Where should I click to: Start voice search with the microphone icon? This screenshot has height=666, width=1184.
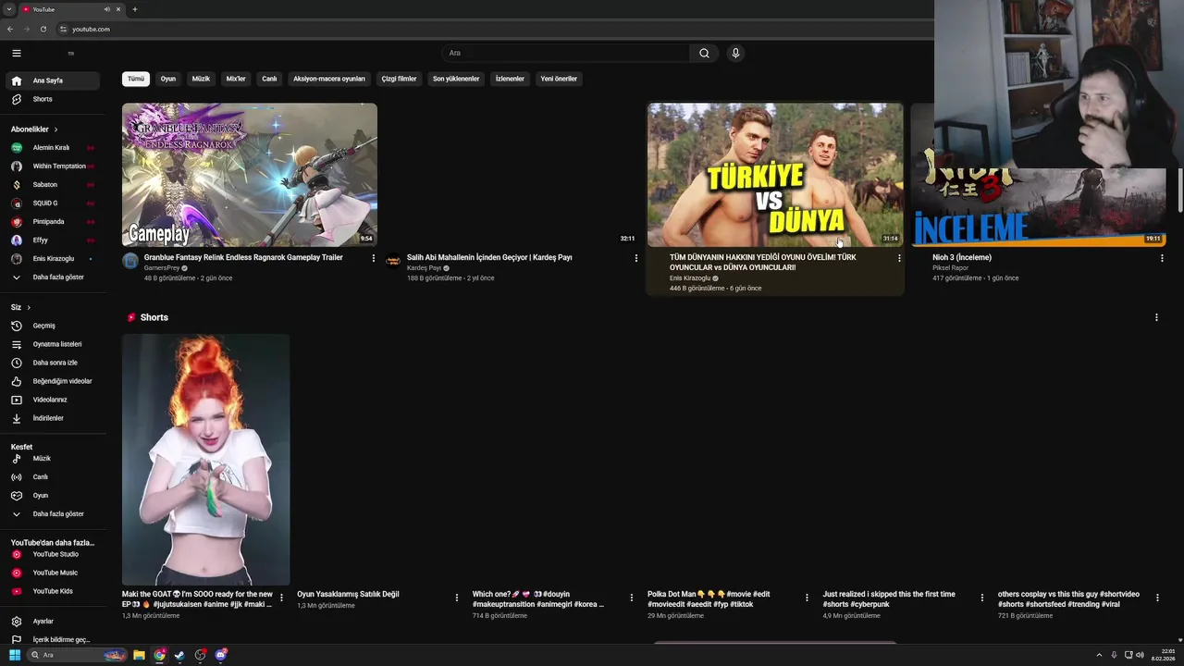[735, 53]
